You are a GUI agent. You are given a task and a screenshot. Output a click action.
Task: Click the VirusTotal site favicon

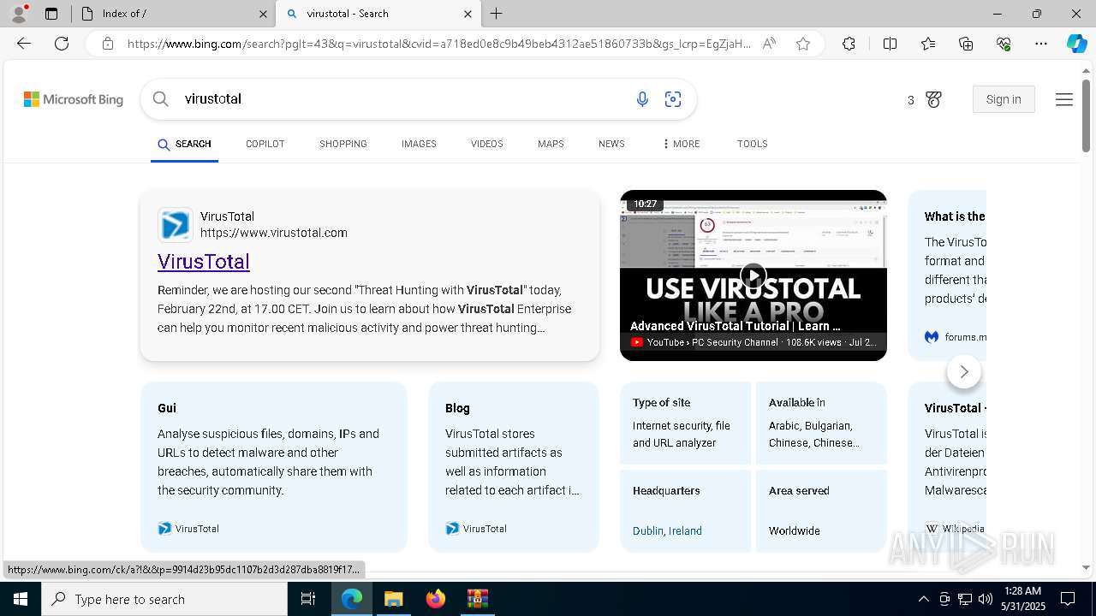point(175,225)
